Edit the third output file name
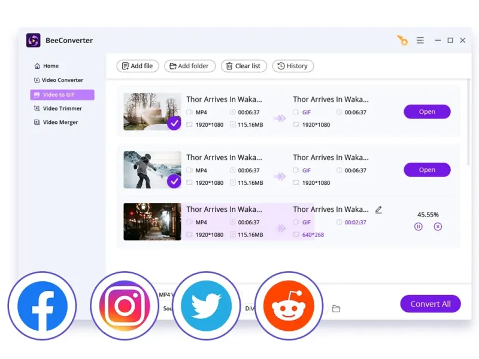Screen dimensions: 479x359 (x=378, y=210)
